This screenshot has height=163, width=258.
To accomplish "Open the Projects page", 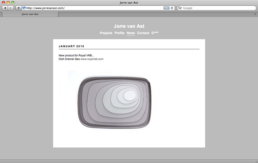I will [106, 33].
